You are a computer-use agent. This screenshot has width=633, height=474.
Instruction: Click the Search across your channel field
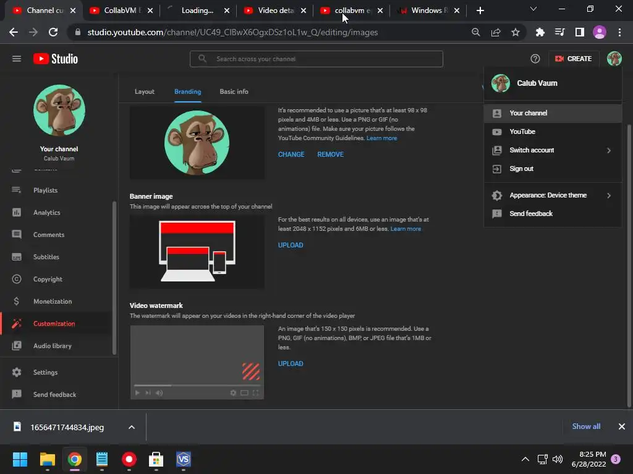[x=316, y=59]
